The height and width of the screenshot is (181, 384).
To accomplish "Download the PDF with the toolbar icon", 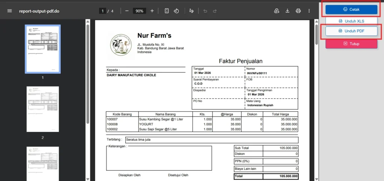I will click(x=288, y=11).
